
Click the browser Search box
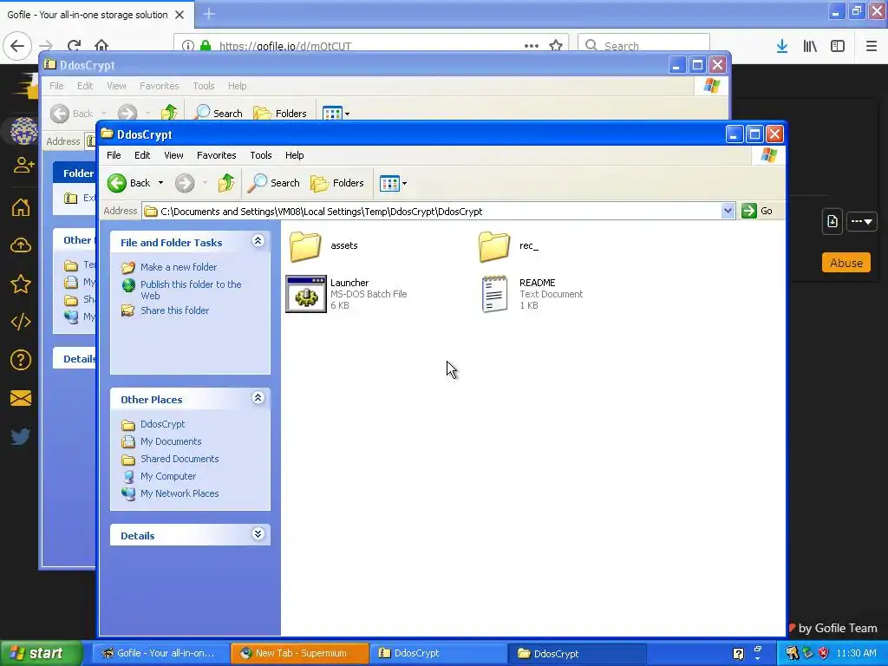644,46
